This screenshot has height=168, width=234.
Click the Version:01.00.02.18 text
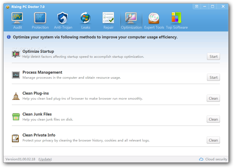[x=20, y=159]
